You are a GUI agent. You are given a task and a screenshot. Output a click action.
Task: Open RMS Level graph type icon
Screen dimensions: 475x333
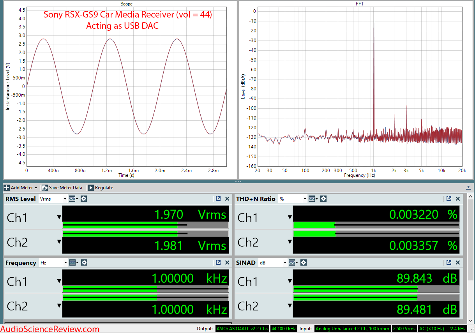73,199
